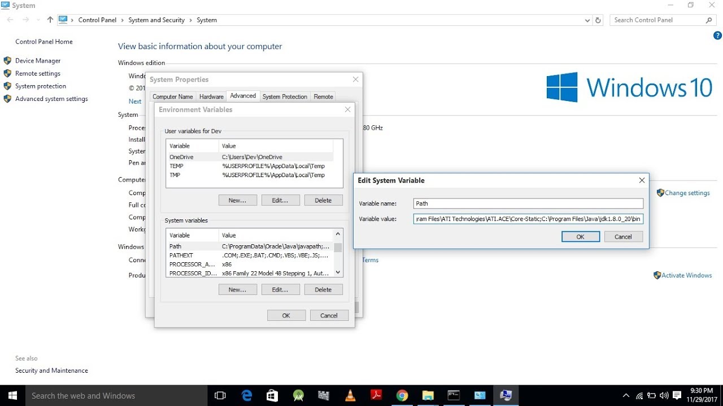Select the TMP user variable row
Image resolution: width=723 pixels, height=406 pixels.
(x=250, y=175)
